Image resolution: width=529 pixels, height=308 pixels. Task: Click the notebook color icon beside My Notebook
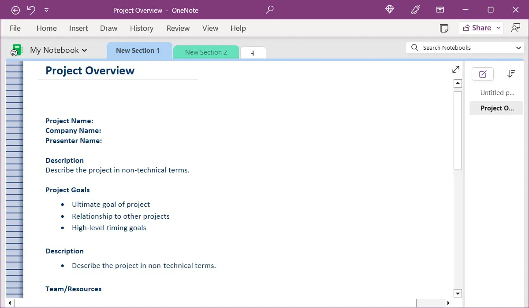16,50
